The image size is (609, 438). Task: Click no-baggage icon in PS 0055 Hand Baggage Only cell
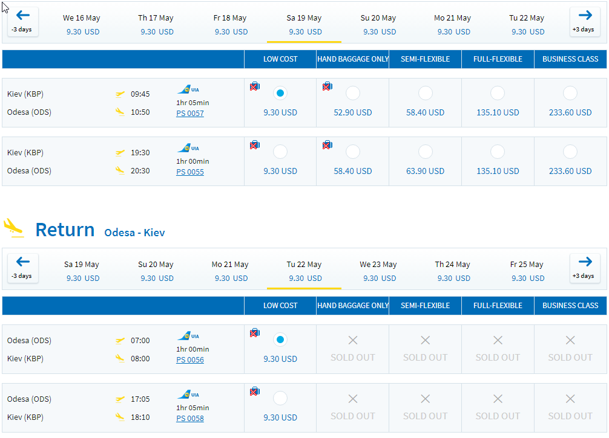click(328, 145)
